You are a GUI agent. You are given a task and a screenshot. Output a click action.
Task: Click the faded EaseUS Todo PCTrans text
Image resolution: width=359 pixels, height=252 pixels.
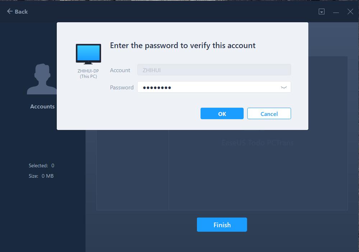pos(258,143)
